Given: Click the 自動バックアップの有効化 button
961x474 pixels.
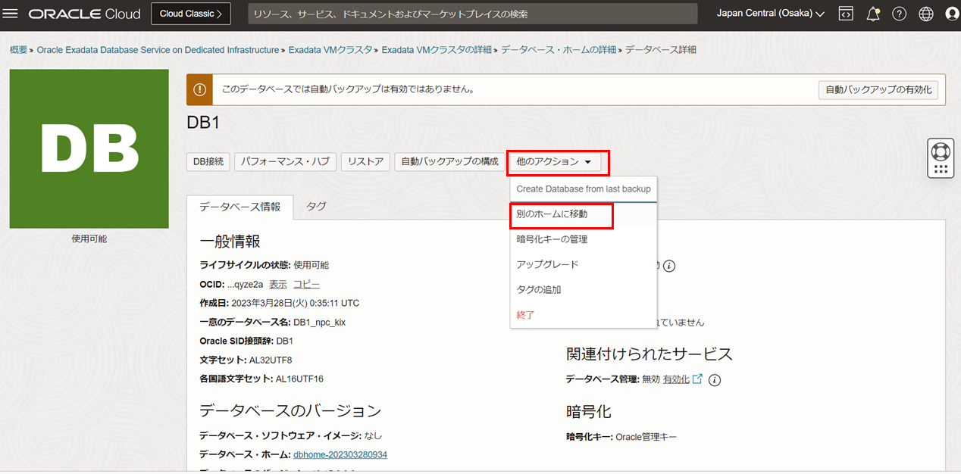Looking at the screenshot, I should click(878, 90).
